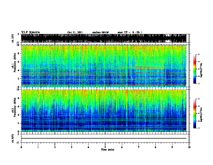
Task: Click the "8" kHz tick of ch.2 spectrogram
Action: coord(19,98)
